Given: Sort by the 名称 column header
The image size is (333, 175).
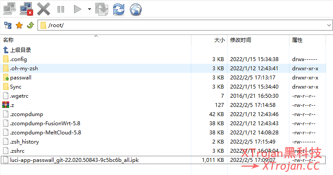Looking at the screenshot, I should click(9, 40).
